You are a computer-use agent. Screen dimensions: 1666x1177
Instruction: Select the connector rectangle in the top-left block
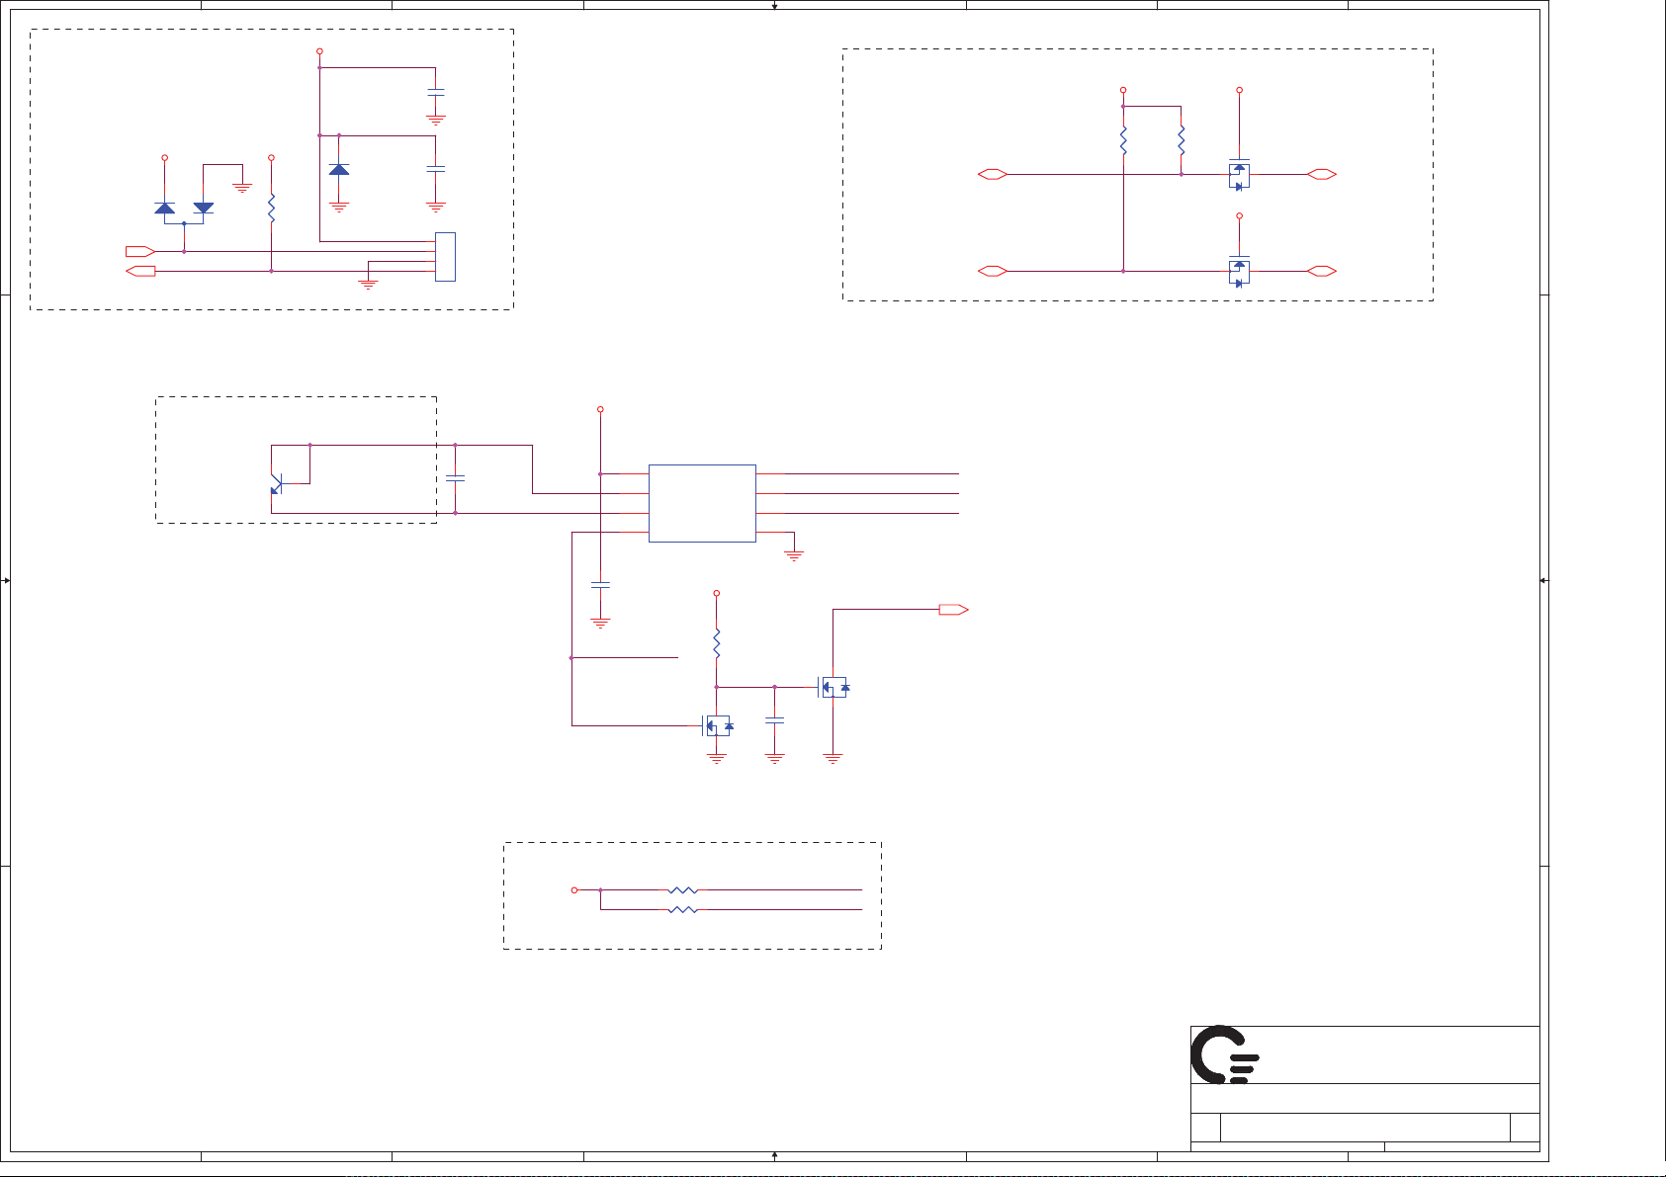[x=445, y=257]
